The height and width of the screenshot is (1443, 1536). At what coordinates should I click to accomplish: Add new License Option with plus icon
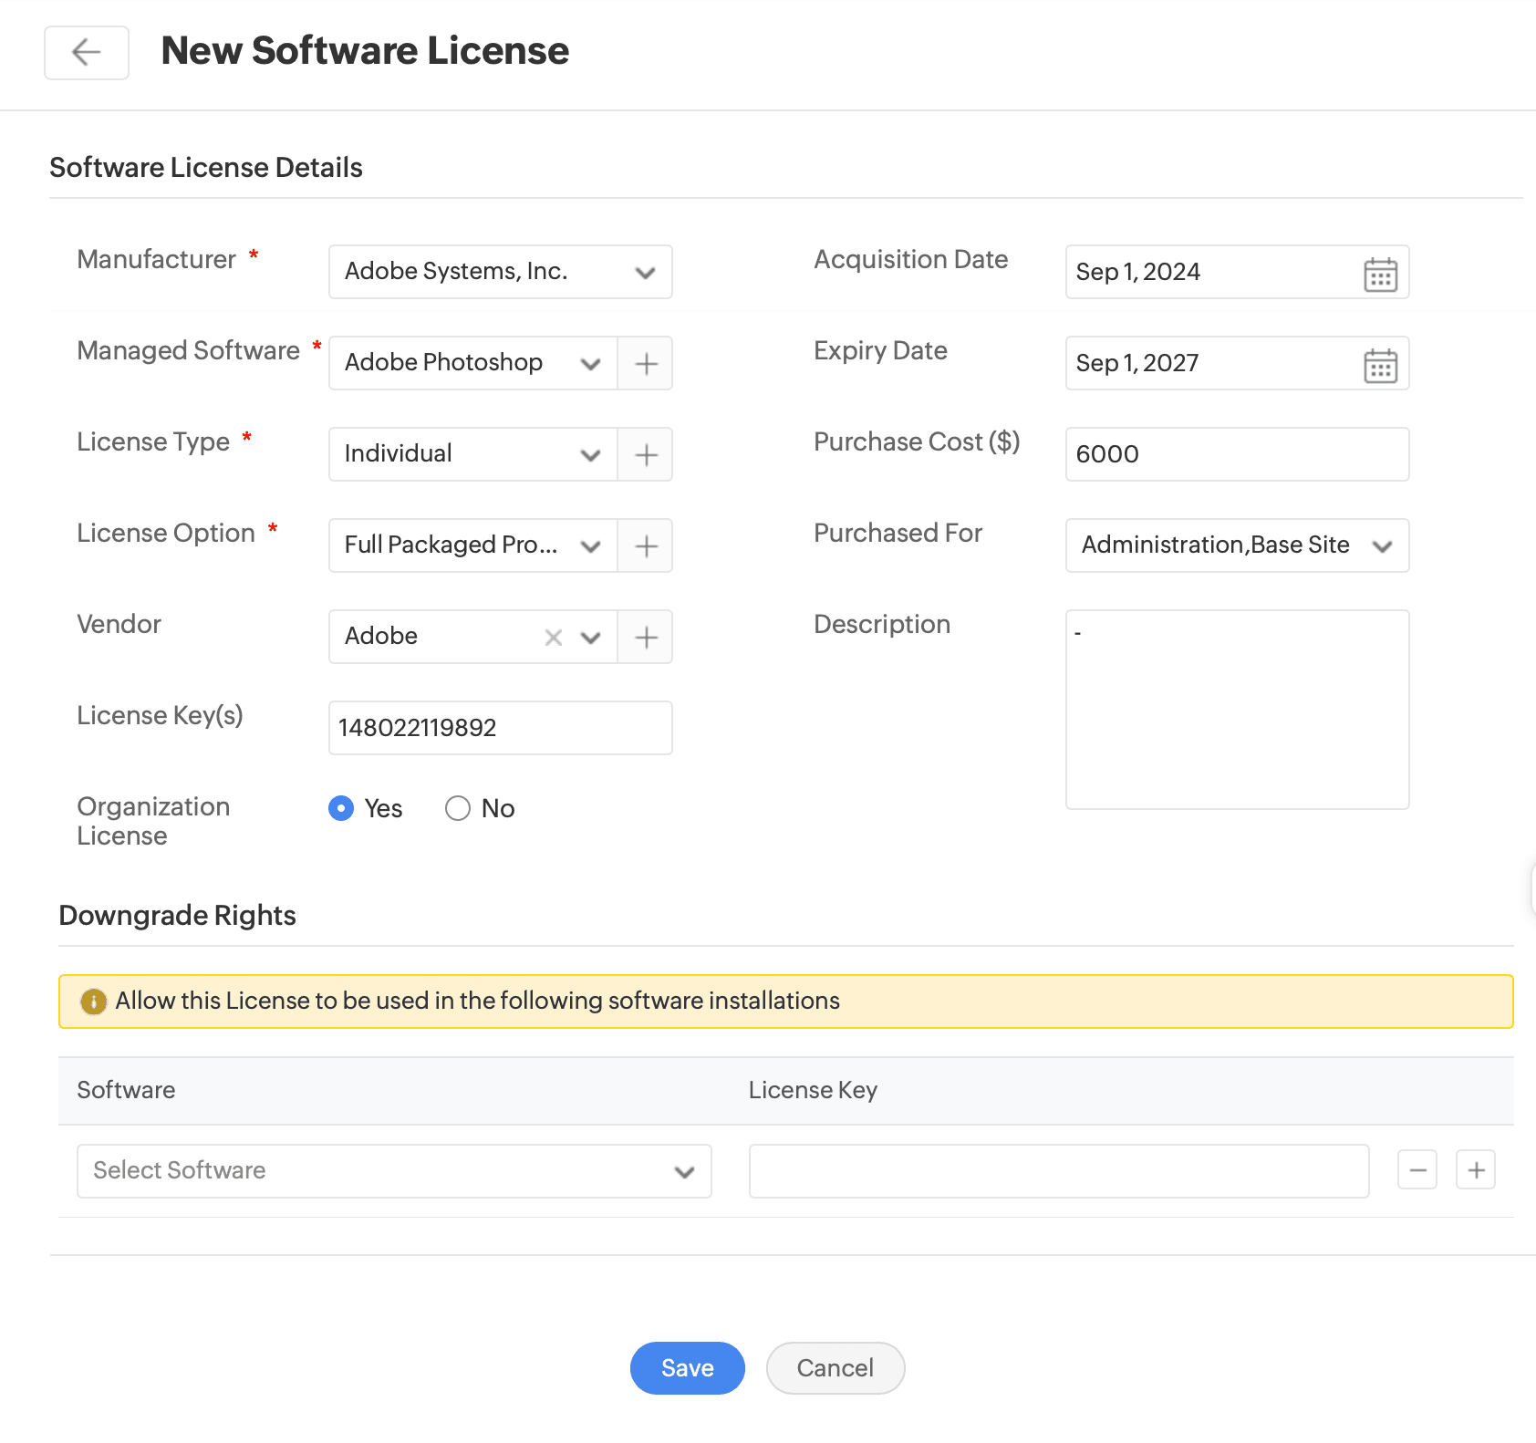tap(646, 546)
